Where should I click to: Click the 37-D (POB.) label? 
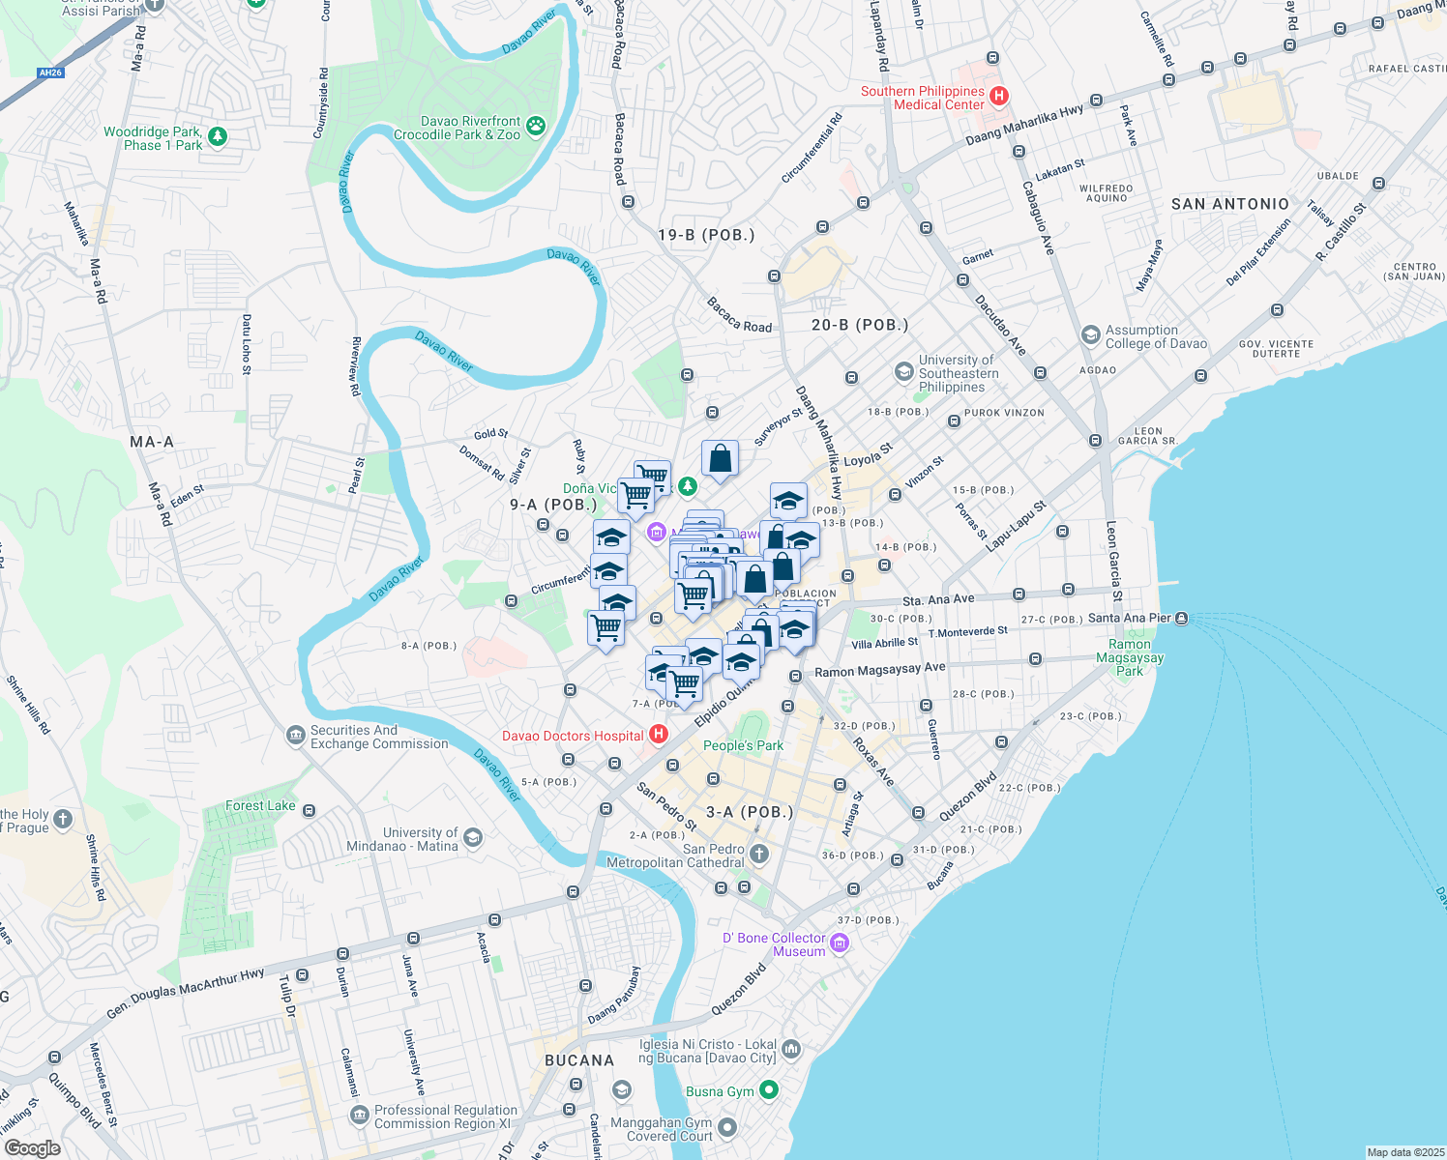(869, 920)
